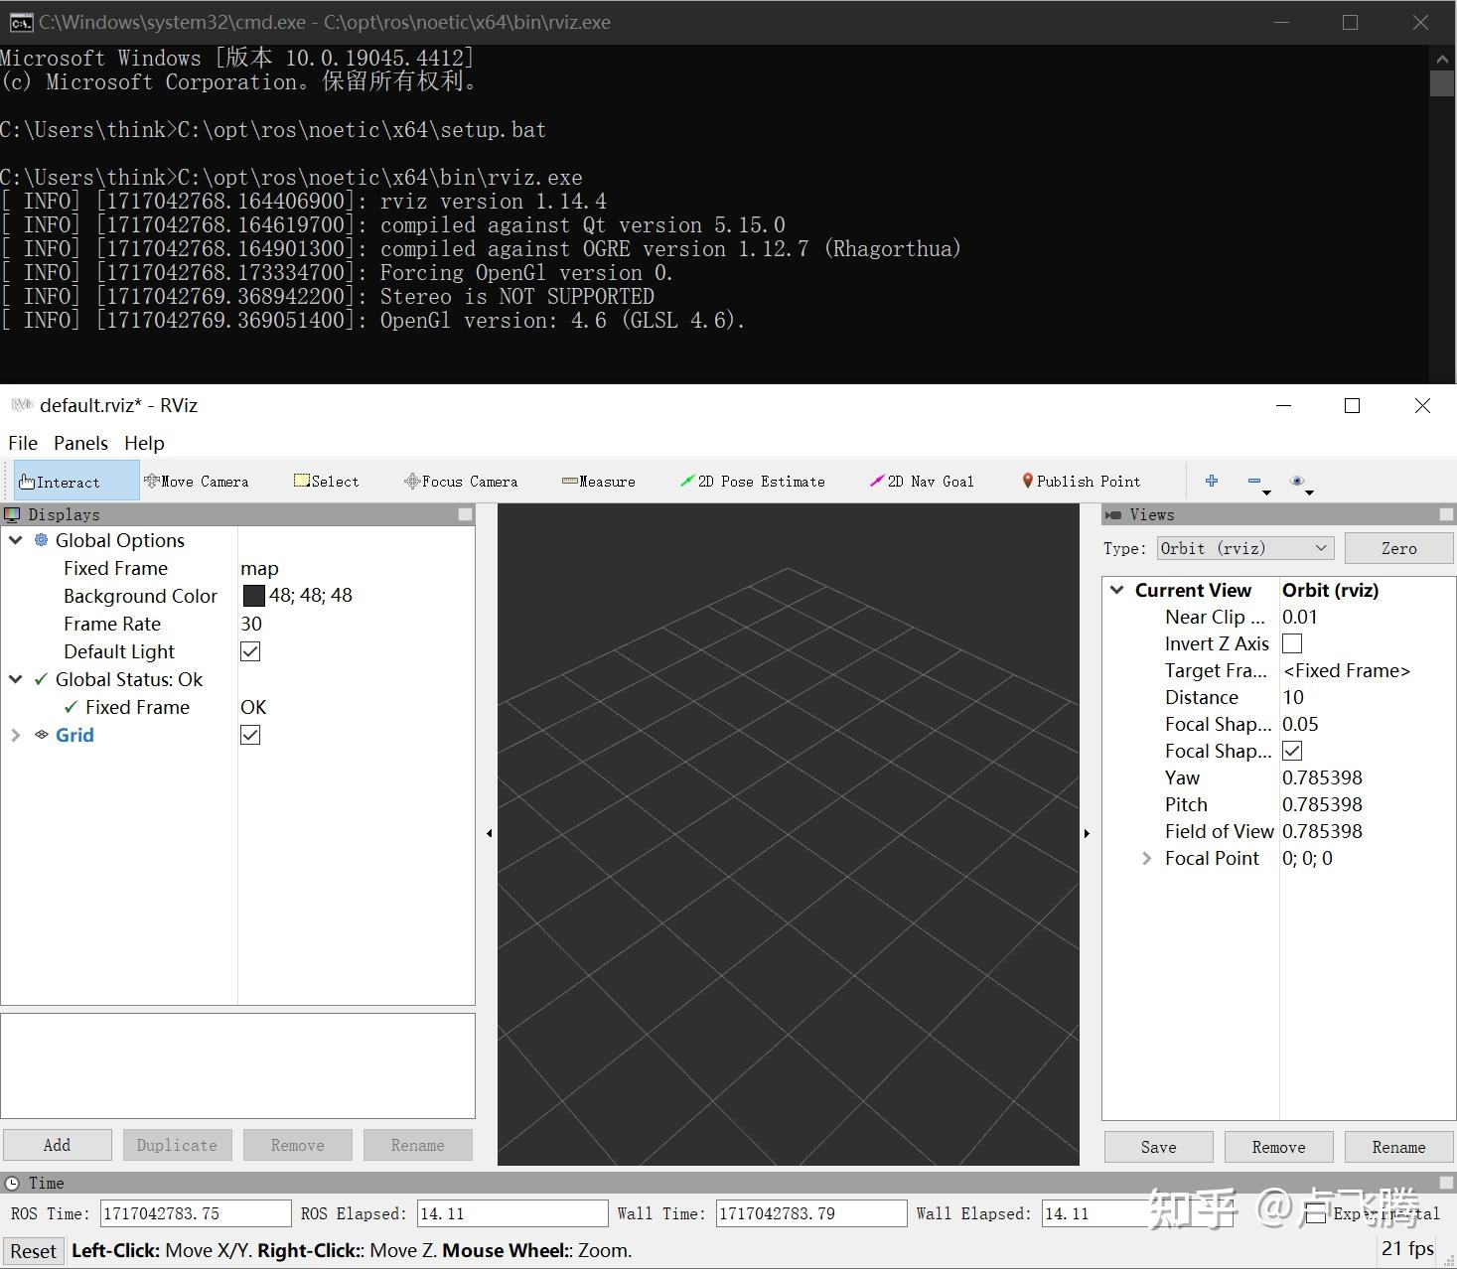This screenshot has width=1457, height=1269.
Task: Activate the 2D Nav Goal tool
Action: (x=922, y=482)
